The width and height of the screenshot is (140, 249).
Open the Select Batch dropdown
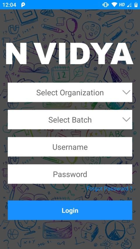tap(70, 120)
